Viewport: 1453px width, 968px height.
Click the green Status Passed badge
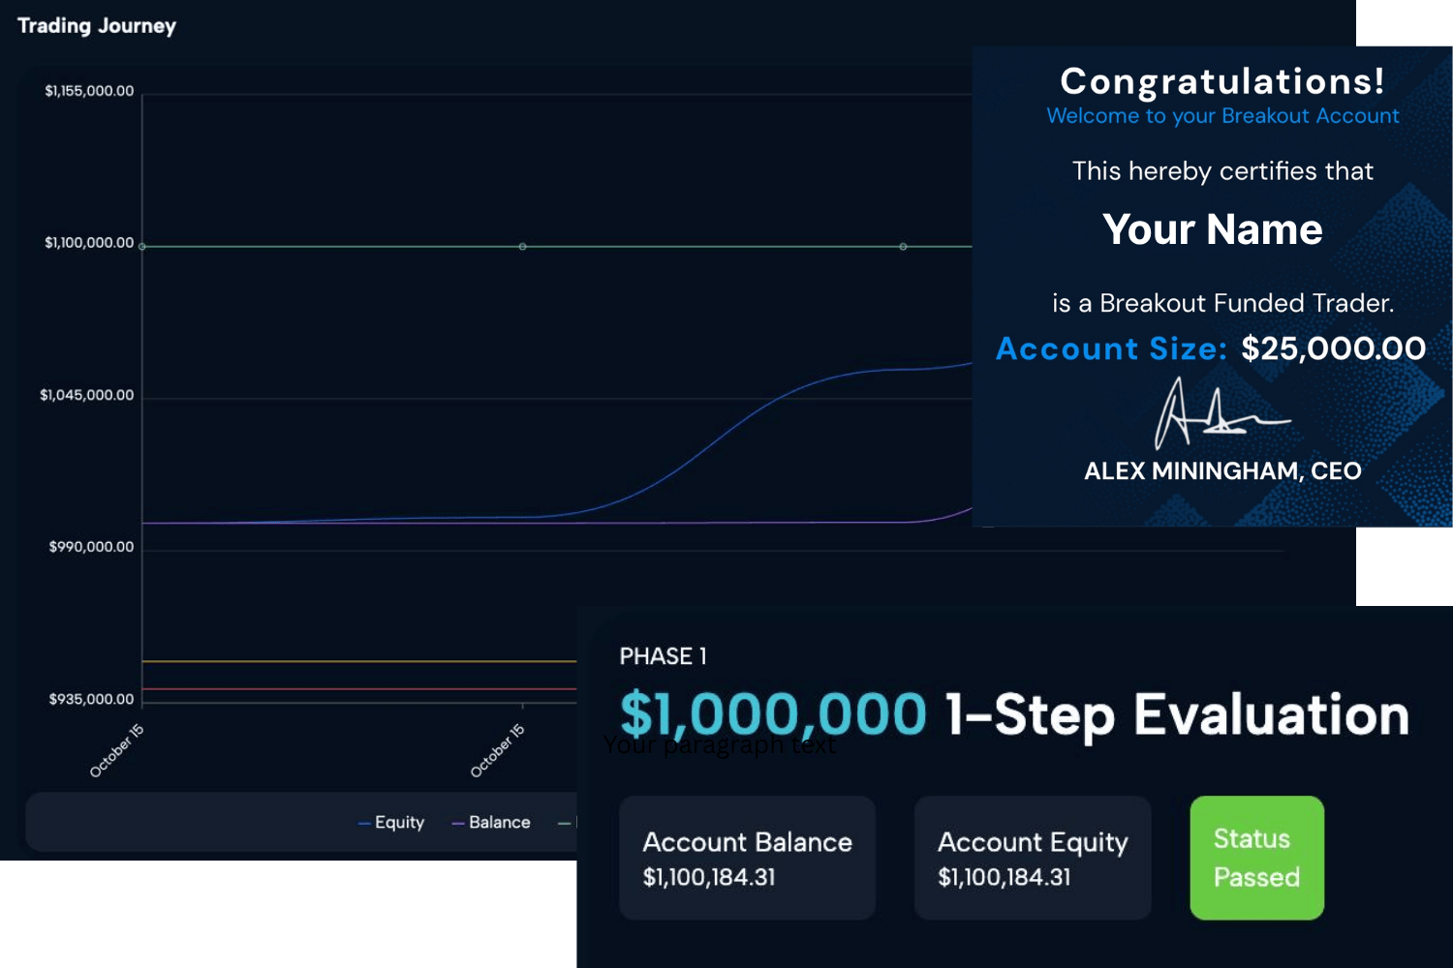click(1256, 858)
